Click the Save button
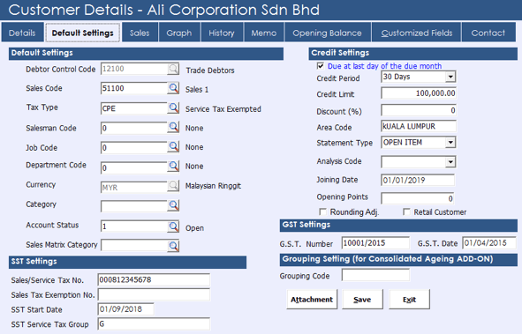522x334 pixels. tap(362, 300)
